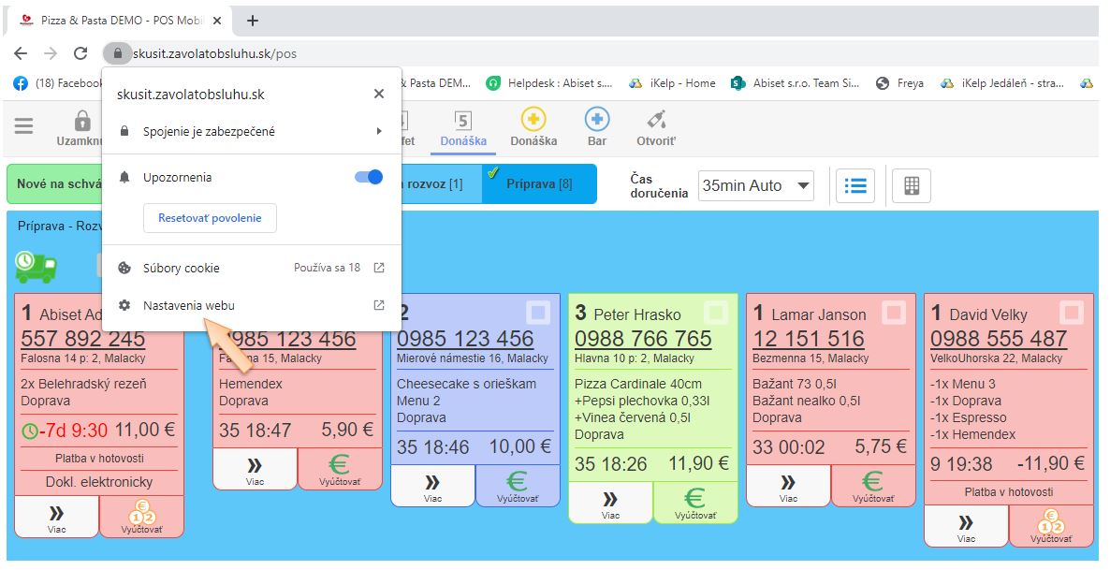Viewport: 1110px width, 570px height.
Task: Click the green delivery truck icon
Action: tap(36, 266)
